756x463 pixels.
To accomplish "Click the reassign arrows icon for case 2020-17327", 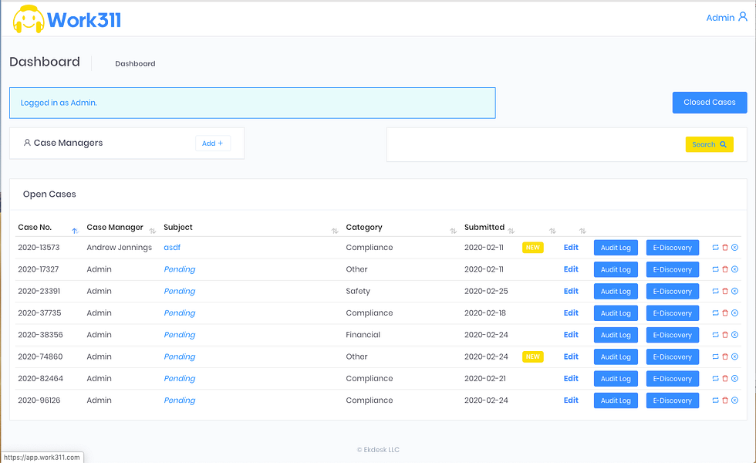I will tap(716, 269).
